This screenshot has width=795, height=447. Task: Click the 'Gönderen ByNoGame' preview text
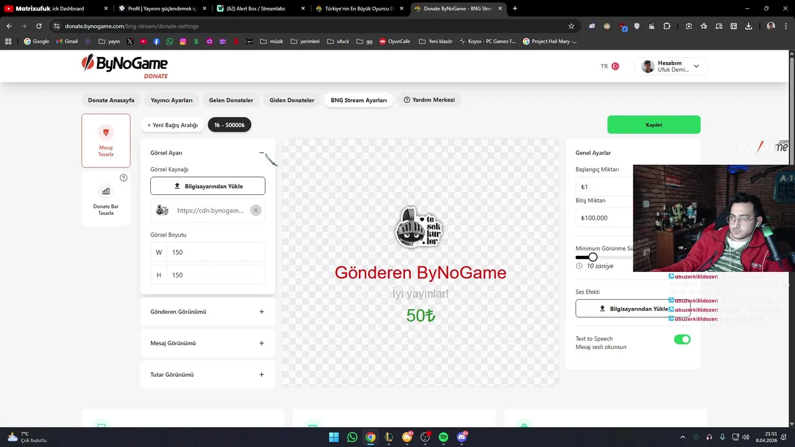(420, 273)
